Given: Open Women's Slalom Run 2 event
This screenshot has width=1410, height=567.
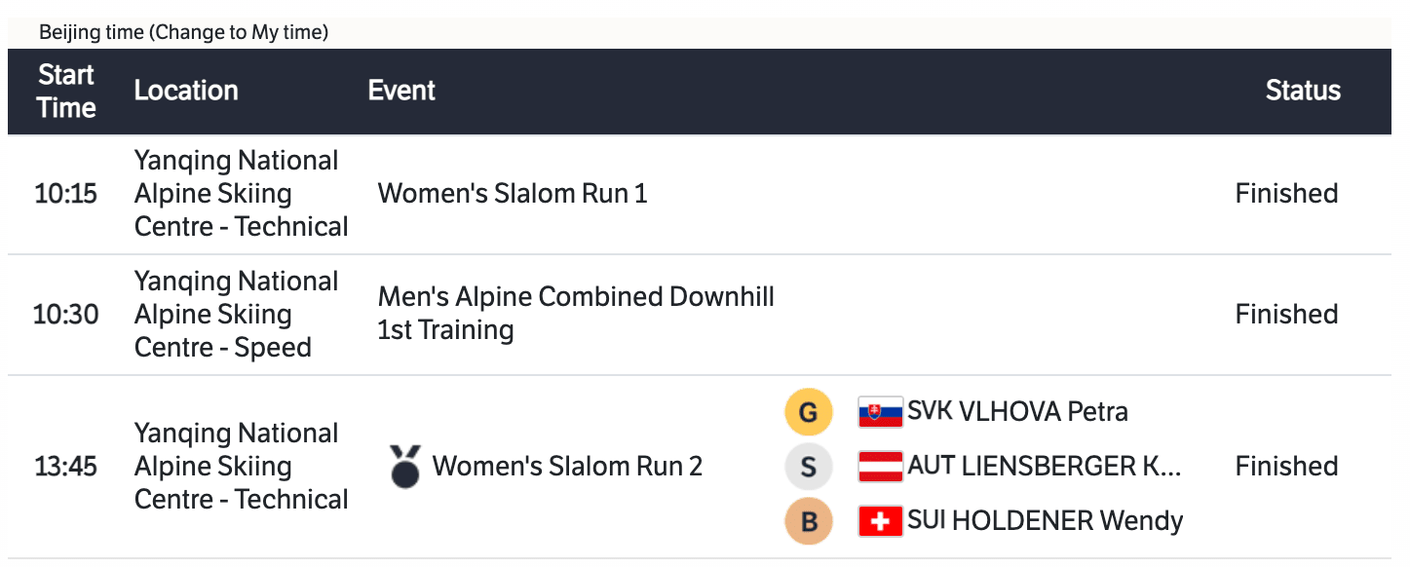Looking at the screenshot, I should coord(567,467).
